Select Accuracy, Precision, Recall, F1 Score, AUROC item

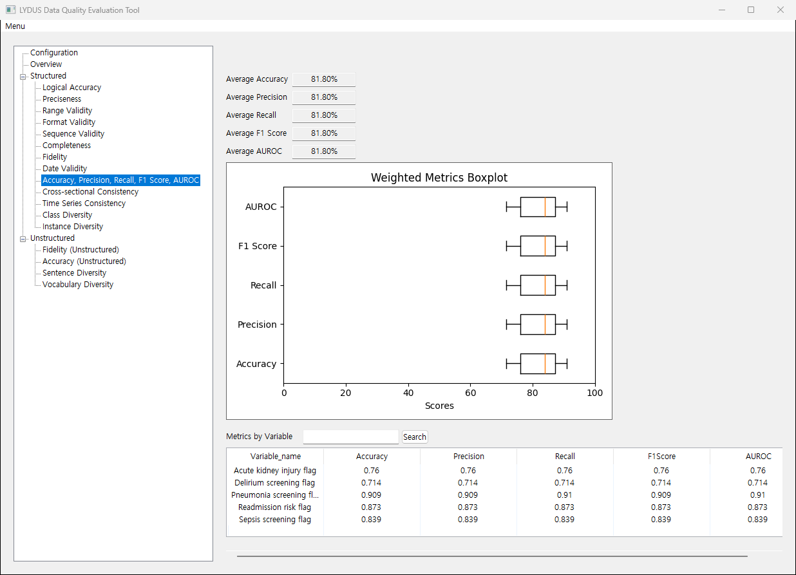tap(121, 180)
